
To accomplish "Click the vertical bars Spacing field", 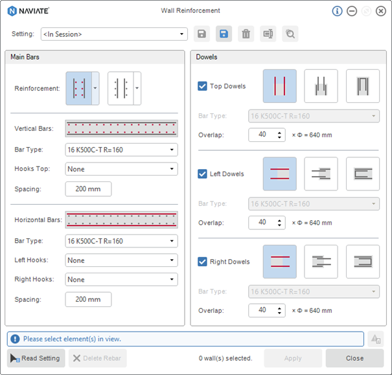I will (88, 189).
